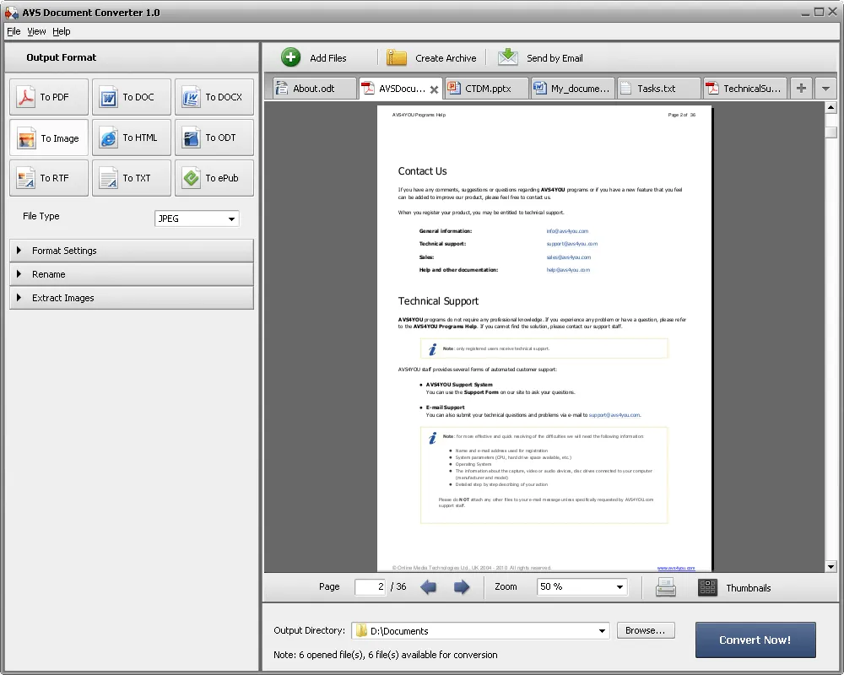Select the To DOCX output format

tap(214, 96)
